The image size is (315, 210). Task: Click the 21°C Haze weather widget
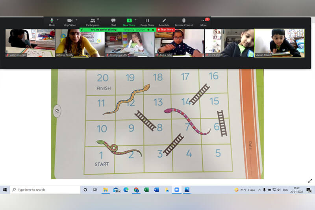[x=245, y=190]
